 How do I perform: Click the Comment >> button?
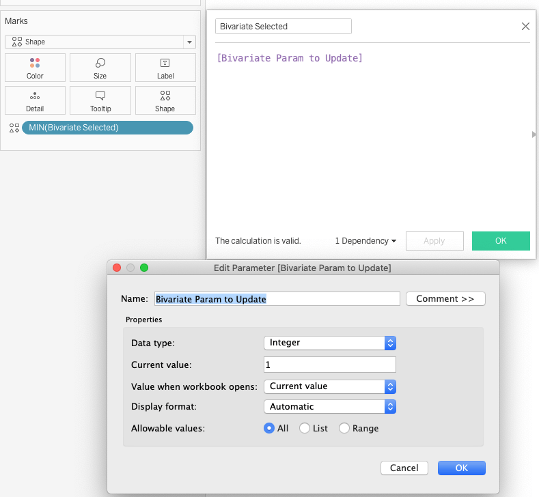pyautogui.click(x=445, y=299)
